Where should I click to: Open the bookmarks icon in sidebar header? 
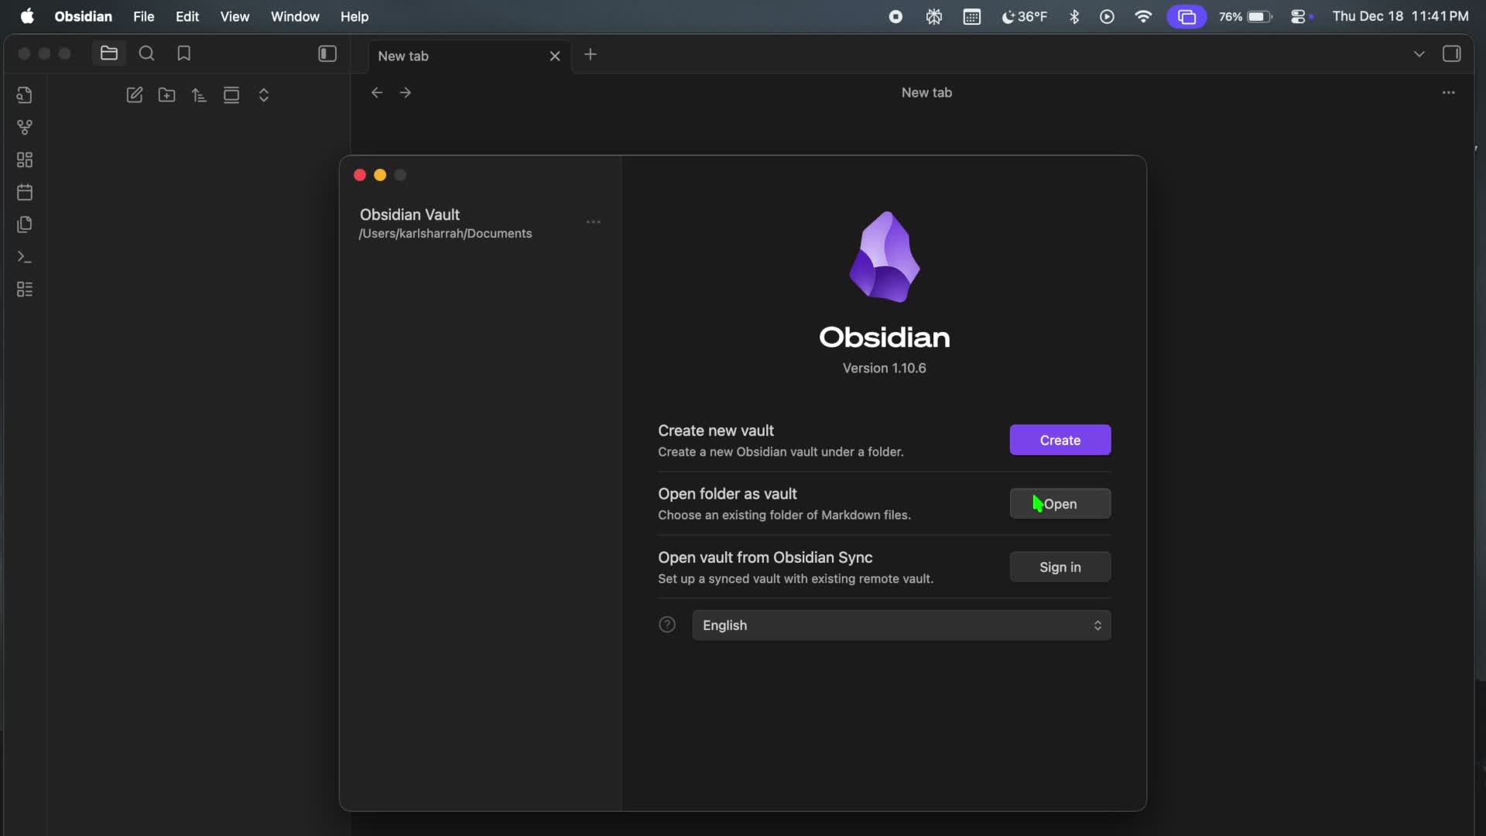coord(183,53)
